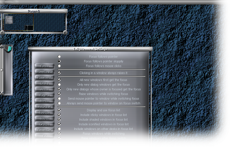Toggle All new windows first get the focus

pyautogui.click(x=59, y=80)
